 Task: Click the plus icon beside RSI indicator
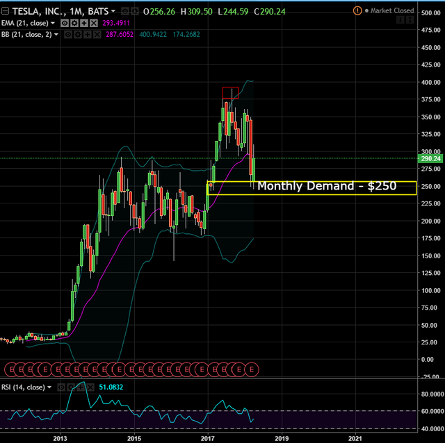point(81,387)
